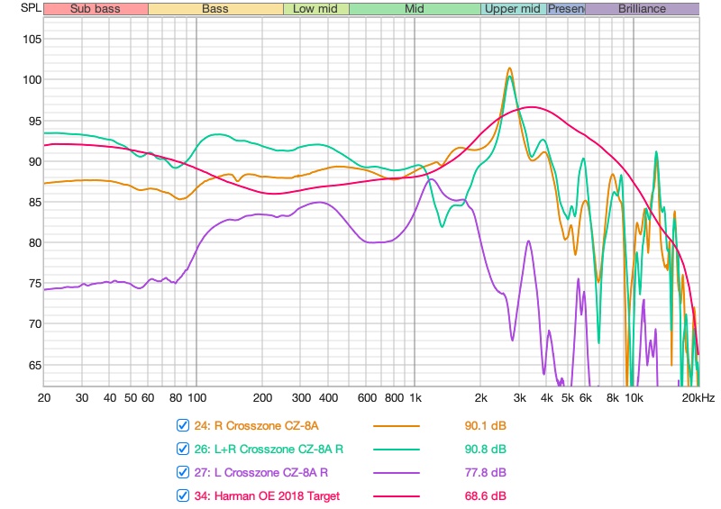Image resolution: width=721 pixels, height=509 pixels.
Task: Select the Low mid frequency band
Action: pos(316,9)
